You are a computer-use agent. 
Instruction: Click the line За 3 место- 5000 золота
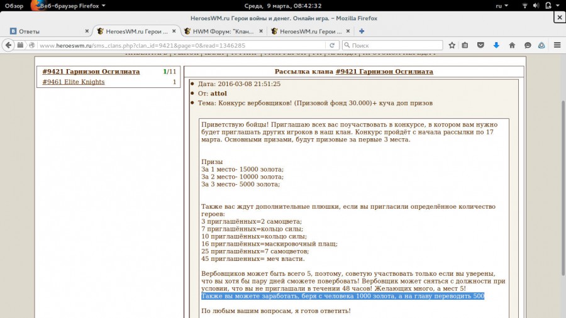tap(240, 184)
